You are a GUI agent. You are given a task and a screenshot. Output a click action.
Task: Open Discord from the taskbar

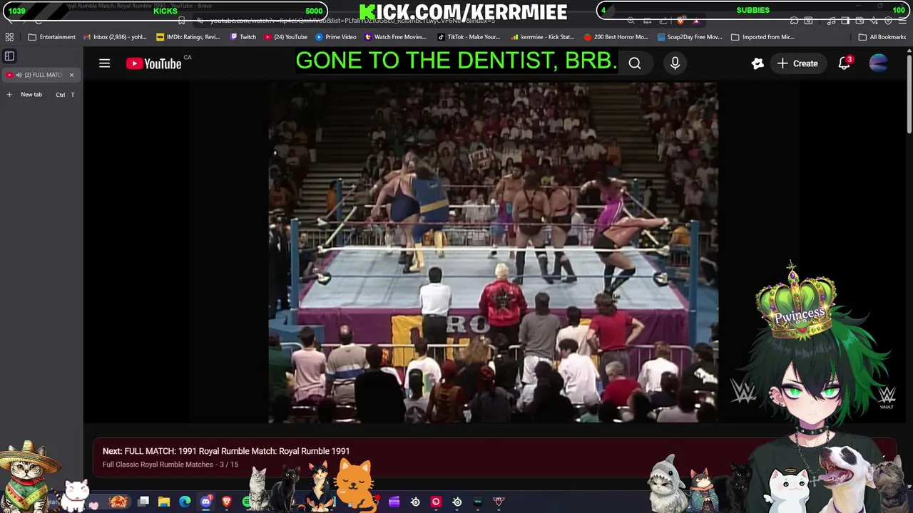pos(206,502)
